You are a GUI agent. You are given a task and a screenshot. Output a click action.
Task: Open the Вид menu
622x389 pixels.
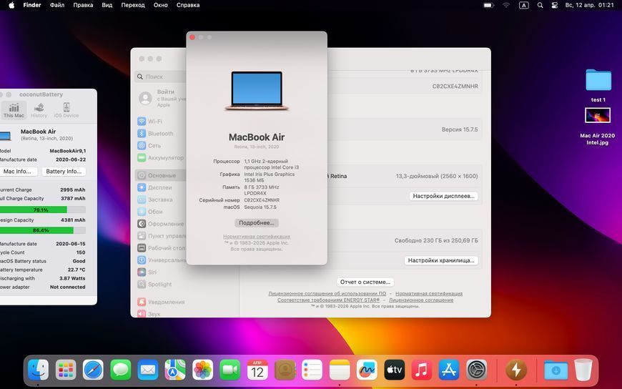(107, 5)
